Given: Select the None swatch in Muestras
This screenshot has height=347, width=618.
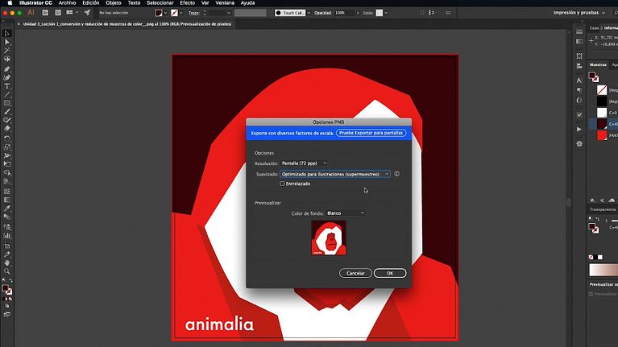Looking at the screenshot, I should coord(602,90).
